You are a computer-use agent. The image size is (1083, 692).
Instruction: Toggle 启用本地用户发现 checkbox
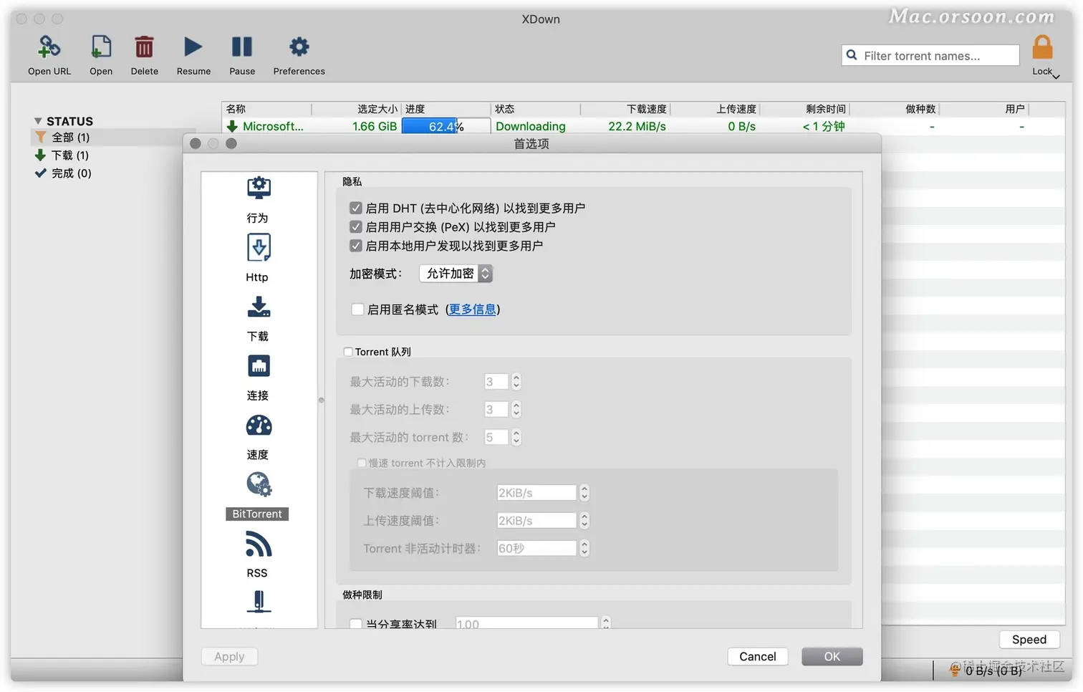coord(356,245)
